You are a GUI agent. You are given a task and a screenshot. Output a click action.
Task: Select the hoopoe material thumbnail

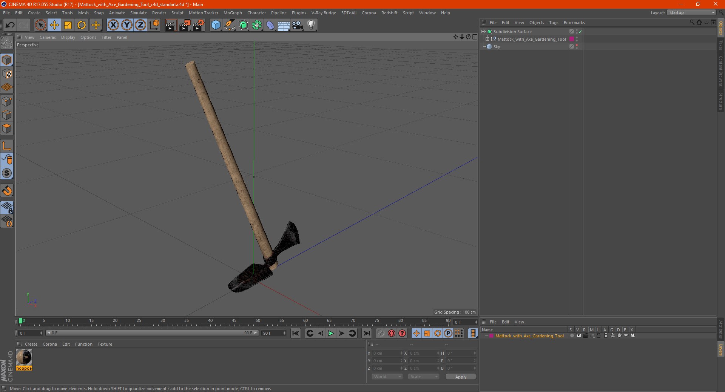coord(24,357)
